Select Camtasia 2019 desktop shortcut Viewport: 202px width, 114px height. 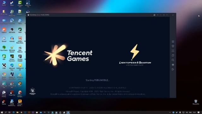pos(20,4)
